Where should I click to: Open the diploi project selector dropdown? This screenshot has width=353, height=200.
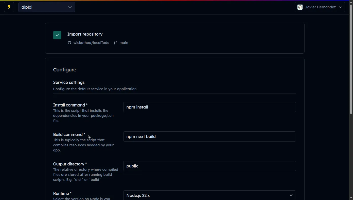(x=47, y=7)
